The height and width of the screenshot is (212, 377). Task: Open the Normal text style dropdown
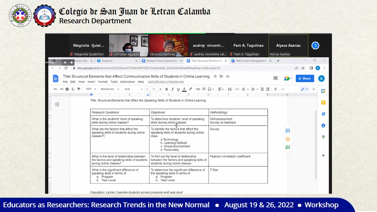[110, 89]
